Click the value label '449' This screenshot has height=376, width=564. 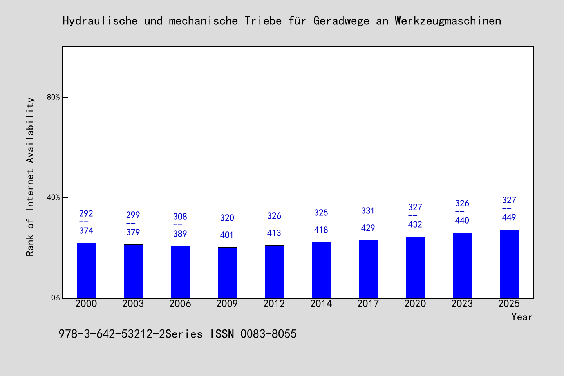click(x=509, y=217)
